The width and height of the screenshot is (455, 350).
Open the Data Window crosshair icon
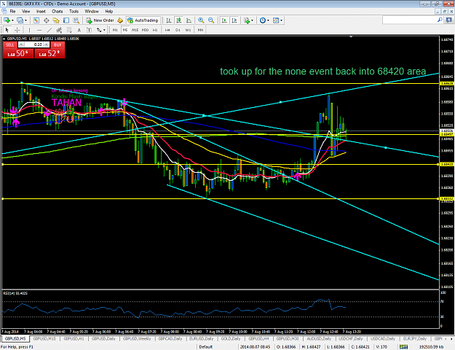(x=46, y=20)
